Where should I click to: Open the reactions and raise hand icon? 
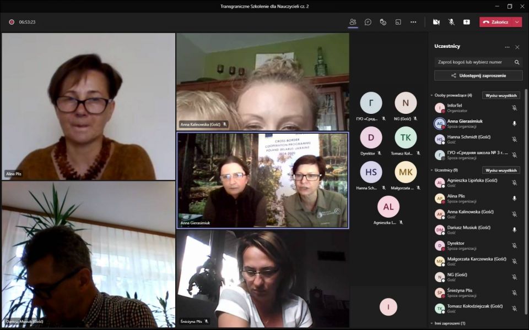point(383,22)
